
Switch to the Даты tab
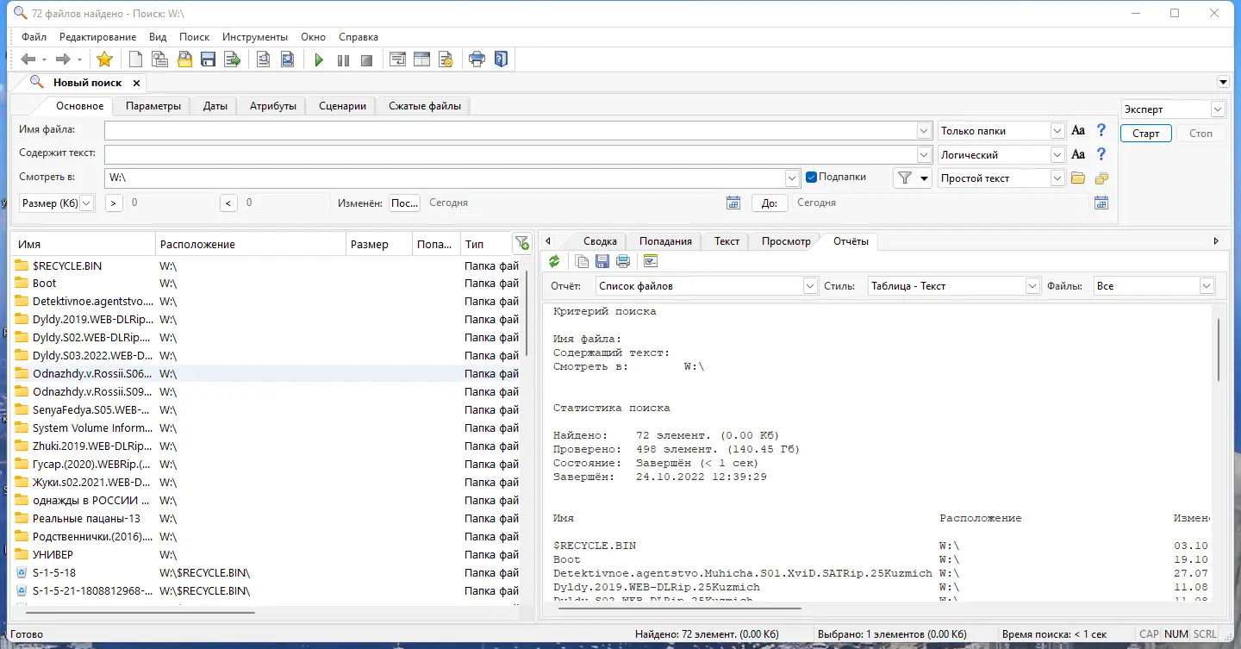click(215, 106)
